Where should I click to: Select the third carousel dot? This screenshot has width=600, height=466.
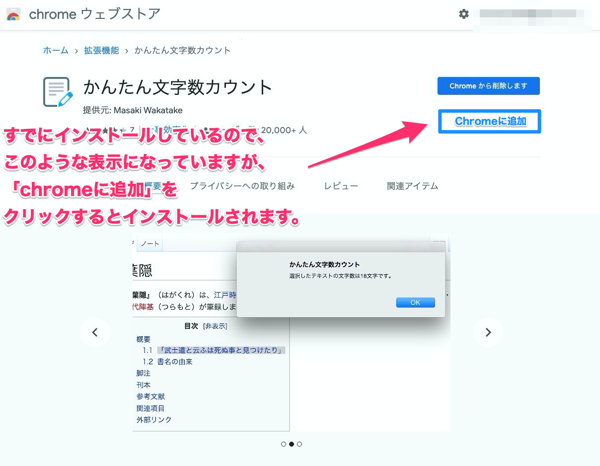(300, 444)
